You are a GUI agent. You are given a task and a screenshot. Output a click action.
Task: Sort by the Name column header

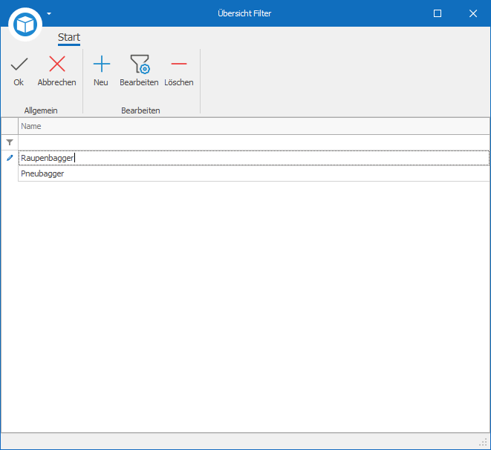tap(253, 126)
